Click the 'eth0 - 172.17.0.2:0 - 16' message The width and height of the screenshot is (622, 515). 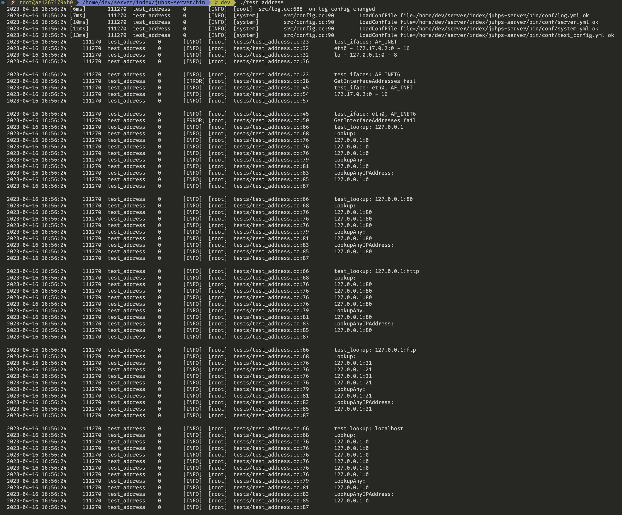[x=372, y=48]
